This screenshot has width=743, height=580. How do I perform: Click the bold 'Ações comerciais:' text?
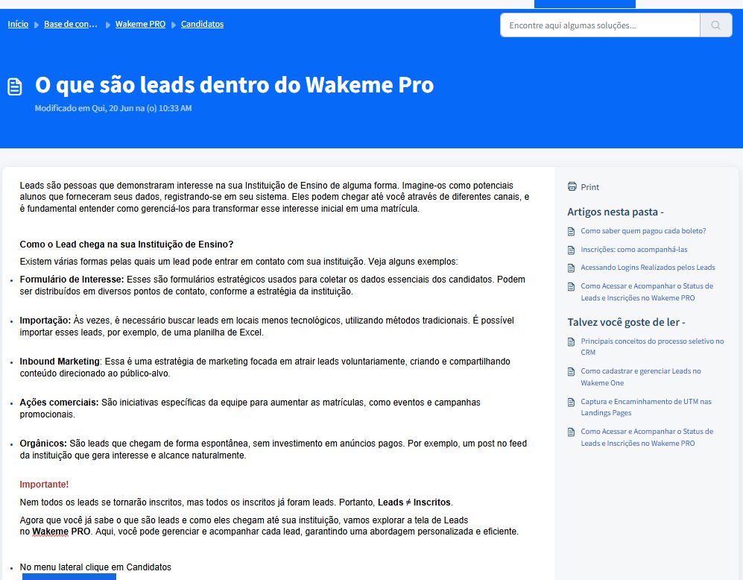[x=59, y=403]
